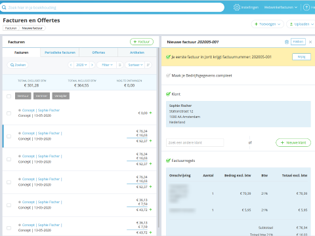The height and width of the screenshot is (236, 315).
Task: Delete the new invoice with the trash icon
Action: (x=287, y=42)
